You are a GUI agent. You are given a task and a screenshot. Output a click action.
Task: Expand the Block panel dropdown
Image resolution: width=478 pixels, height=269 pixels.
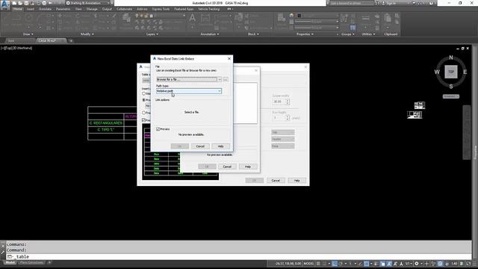[253, 34]
